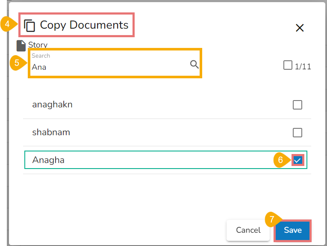327x246 pixels.
Task: Click the orange step 5 marker
Action: pos(17,62)
